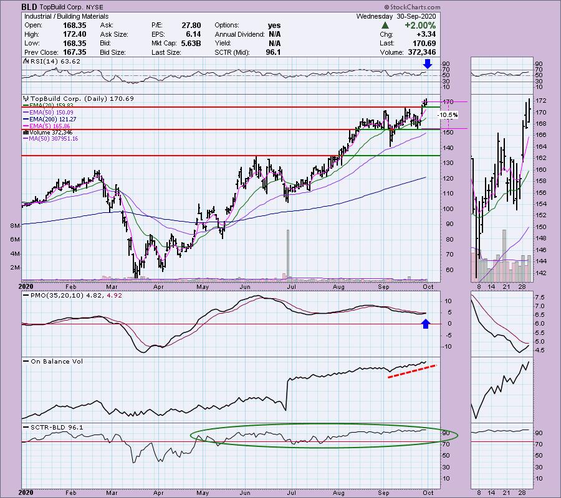Click the Chg value +3.34
This screenshot has height=498, width=561.
426,34
